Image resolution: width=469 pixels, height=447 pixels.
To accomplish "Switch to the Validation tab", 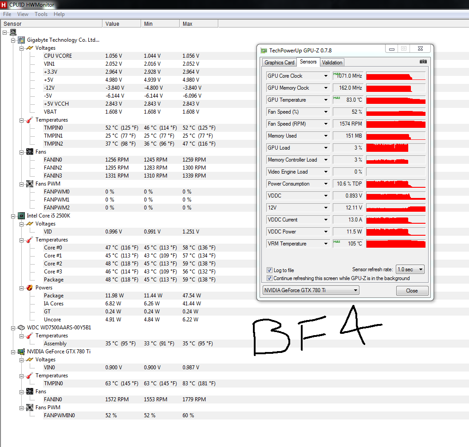I will (332, 63).
